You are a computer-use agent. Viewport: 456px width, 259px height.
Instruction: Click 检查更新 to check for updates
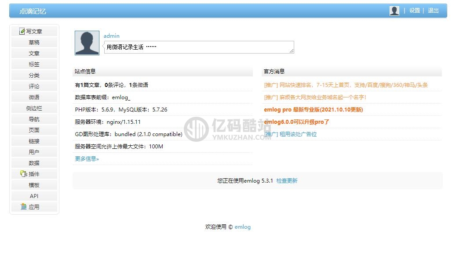[287, 180]
